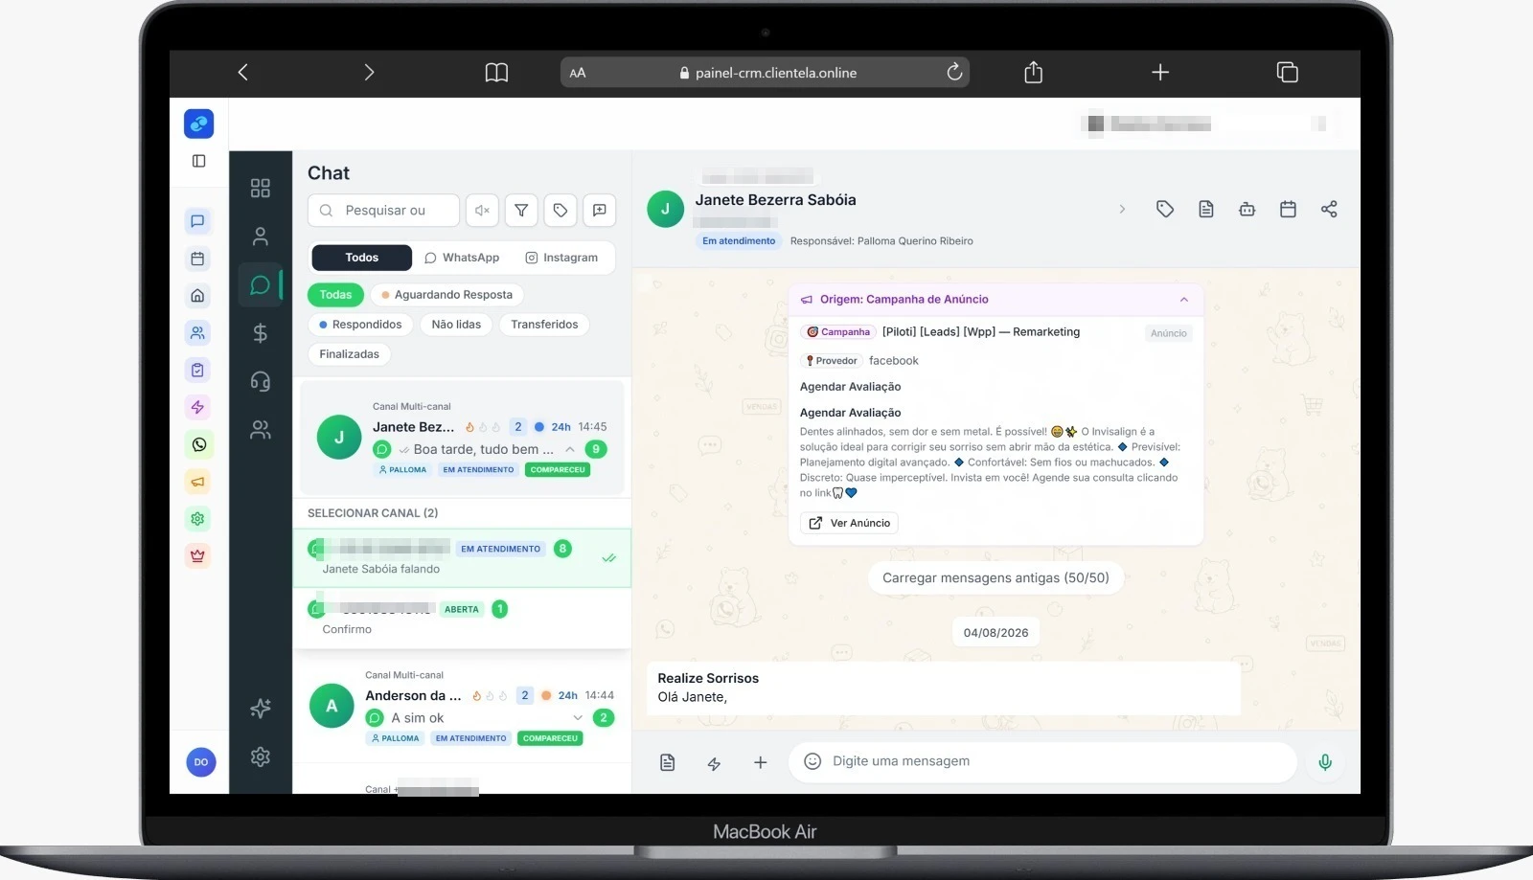
Task: Select the Todas filter chip
Action: tap(335, 295)
